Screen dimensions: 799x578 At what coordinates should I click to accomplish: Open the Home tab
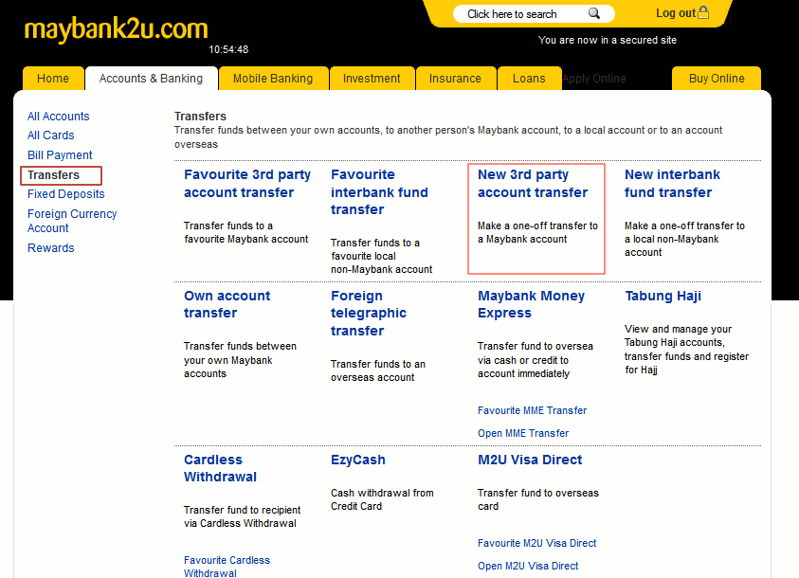(53, 79)
